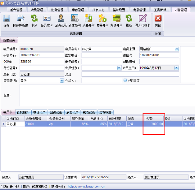Screen dimensions: 195x190
Task: Enable the 不收短信 checkbox
Action: click(125, 80)
